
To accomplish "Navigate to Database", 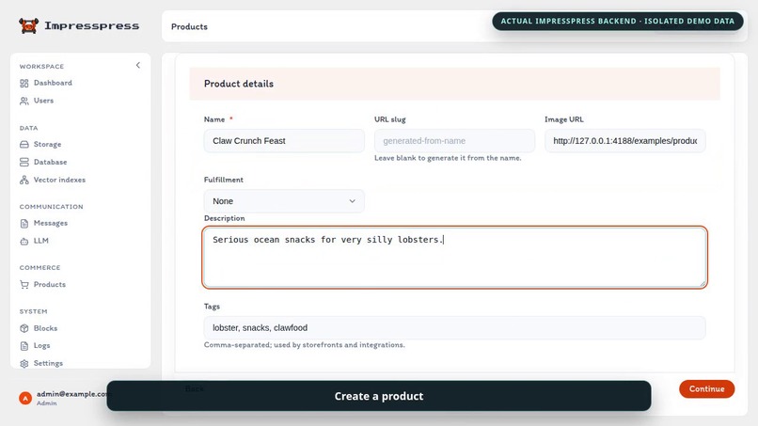I will 50,162.
